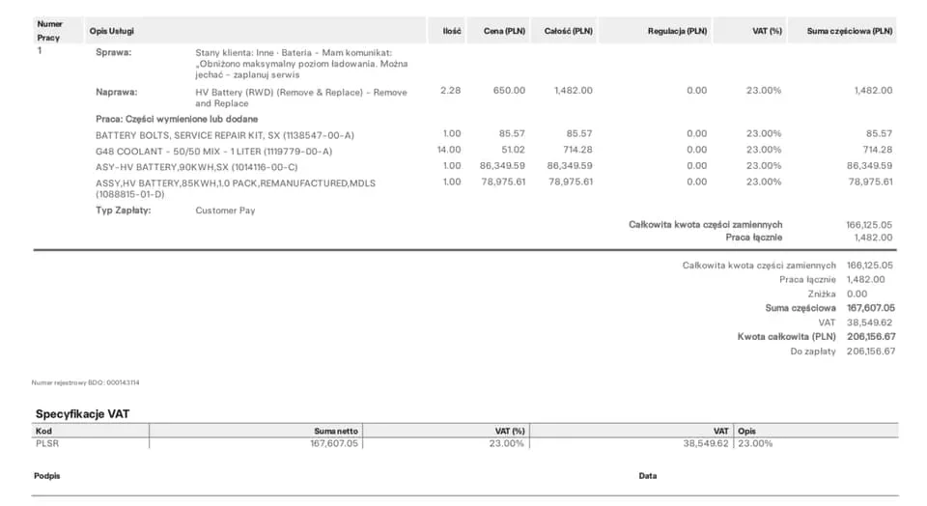Click the "Data" date field label
The height and width of the screenshot is (506, 927).
(647, 476)
